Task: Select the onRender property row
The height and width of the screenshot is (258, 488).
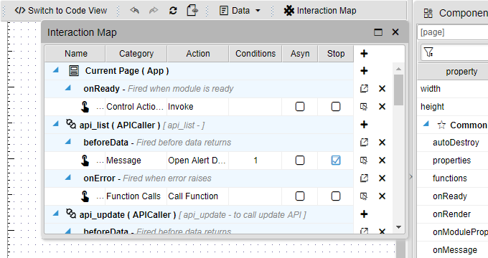Action: click(x=453, y=214)
